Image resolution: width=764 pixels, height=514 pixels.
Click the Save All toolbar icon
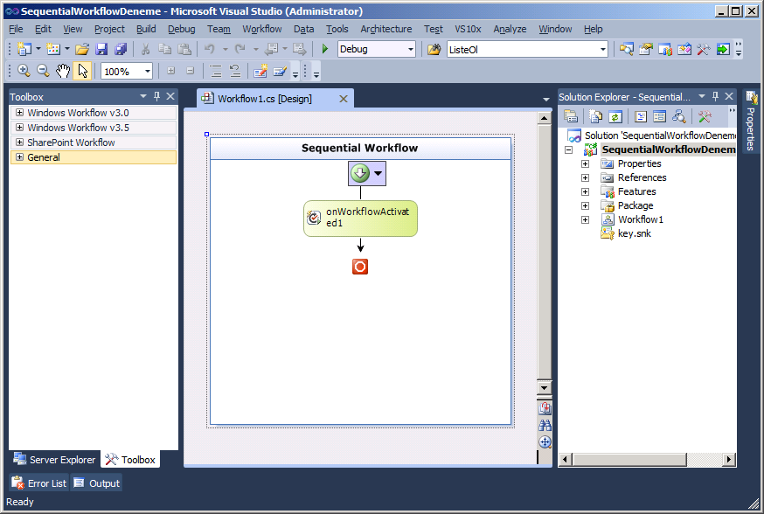[x=121, y=50]
